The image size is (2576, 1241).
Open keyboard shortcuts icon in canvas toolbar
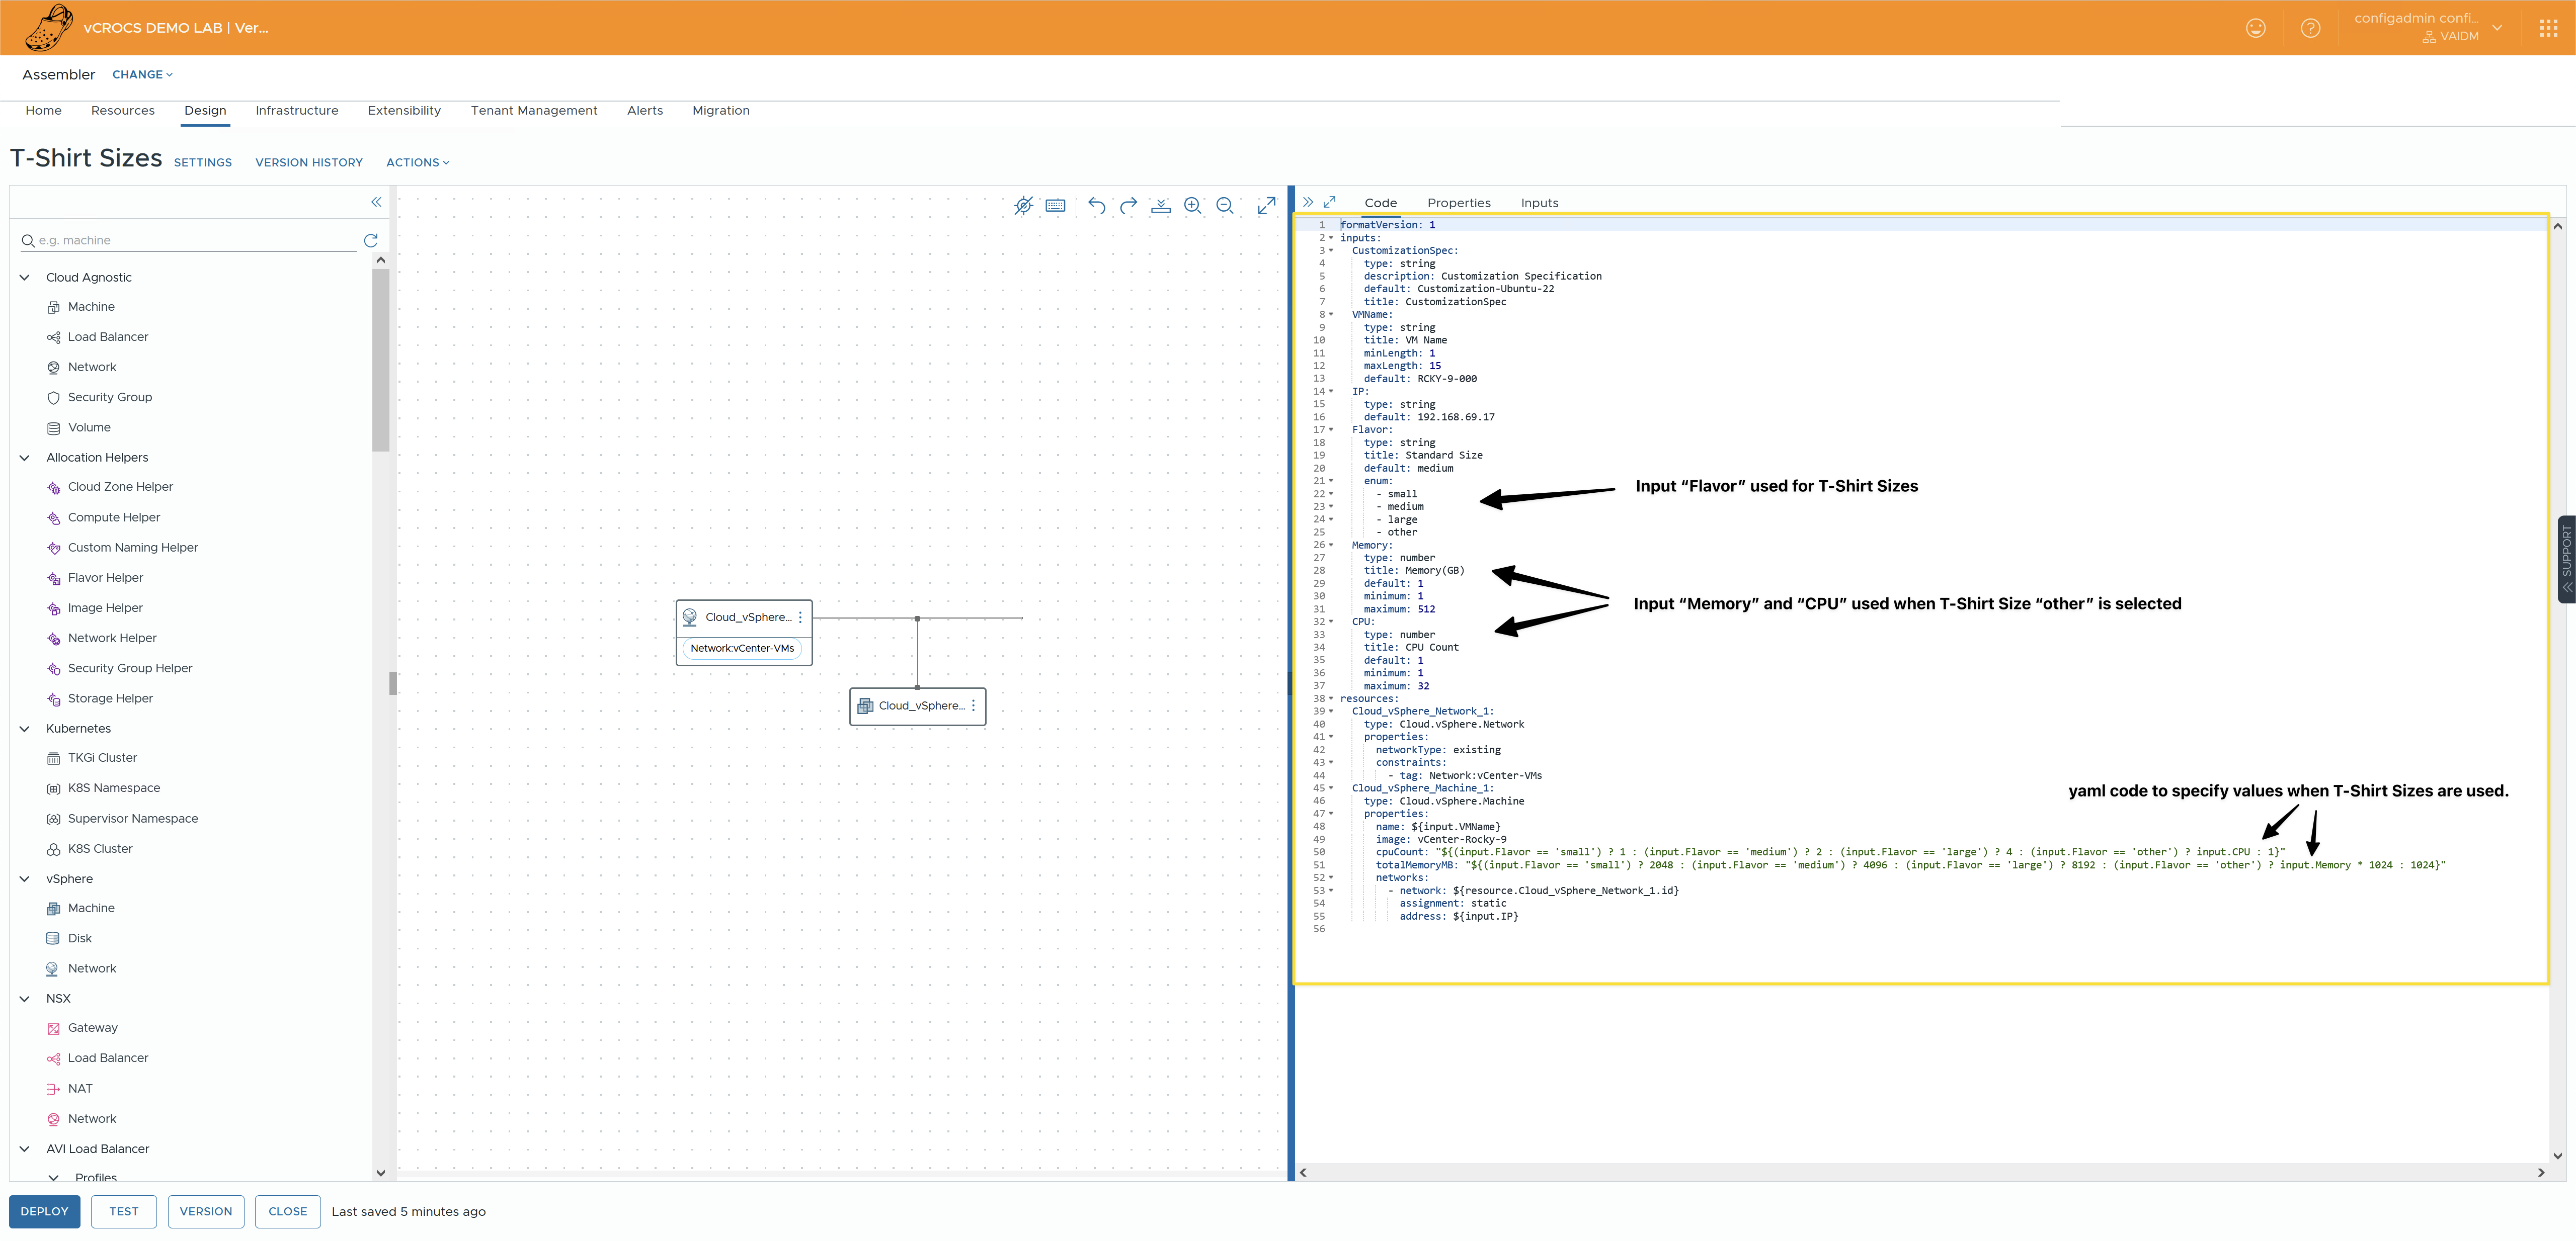coord(1055,206)
